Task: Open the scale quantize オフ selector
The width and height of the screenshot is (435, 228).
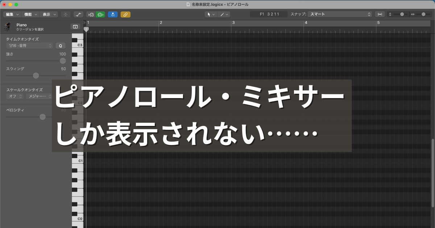Action: pyautogui.click(x=15, y=96)
